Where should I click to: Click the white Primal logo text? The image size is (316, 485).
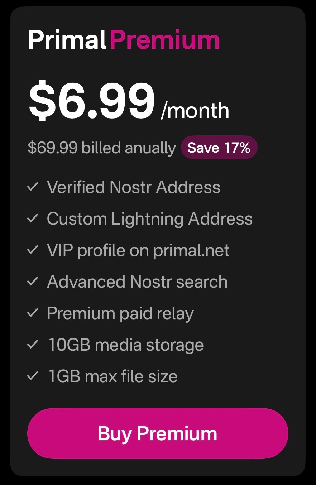coord(67,39)
